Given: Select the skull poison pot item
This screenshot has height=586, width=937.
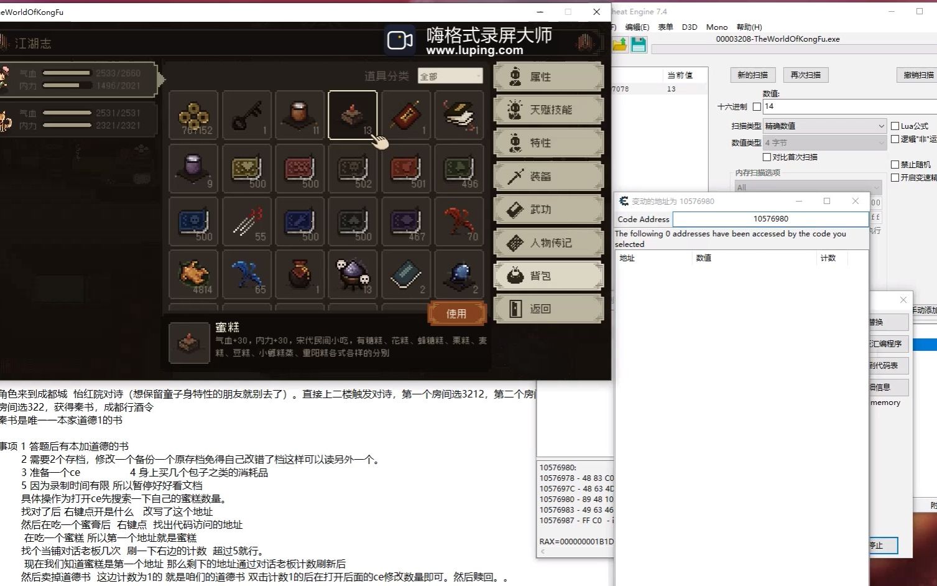Looking at the screenshot, I should 353,274.
